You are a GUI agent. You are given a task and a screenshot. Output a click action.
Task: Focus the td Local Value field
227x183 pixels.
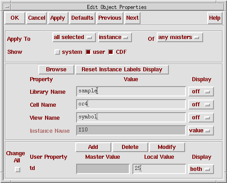(159, 169)
